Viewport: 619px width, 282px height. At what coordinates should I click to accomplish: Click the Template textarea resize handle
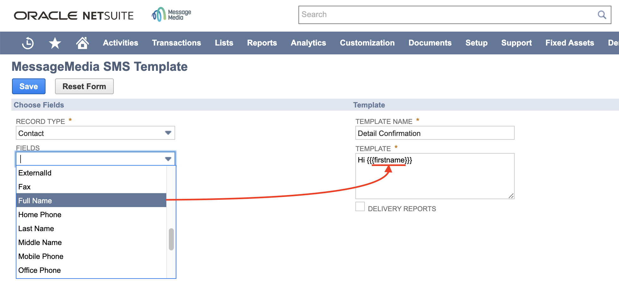[511, 196]
